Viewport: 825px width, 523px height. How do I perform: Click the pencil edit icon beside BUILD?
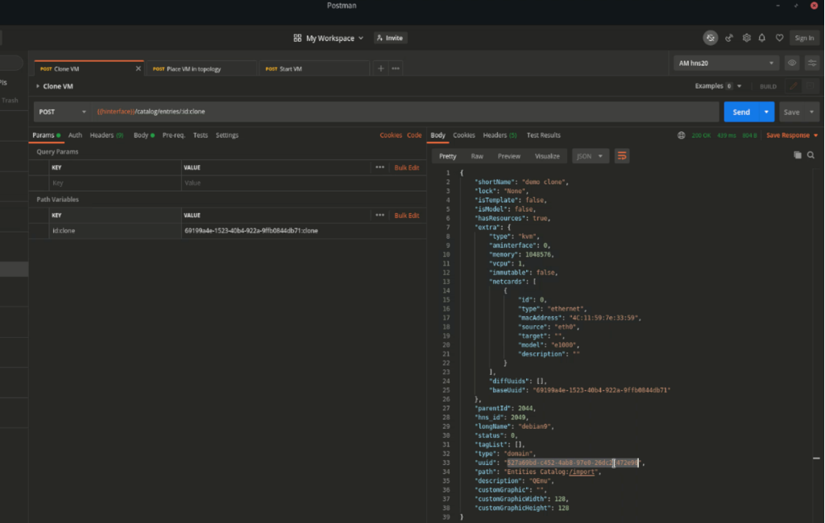pos(794,85)
